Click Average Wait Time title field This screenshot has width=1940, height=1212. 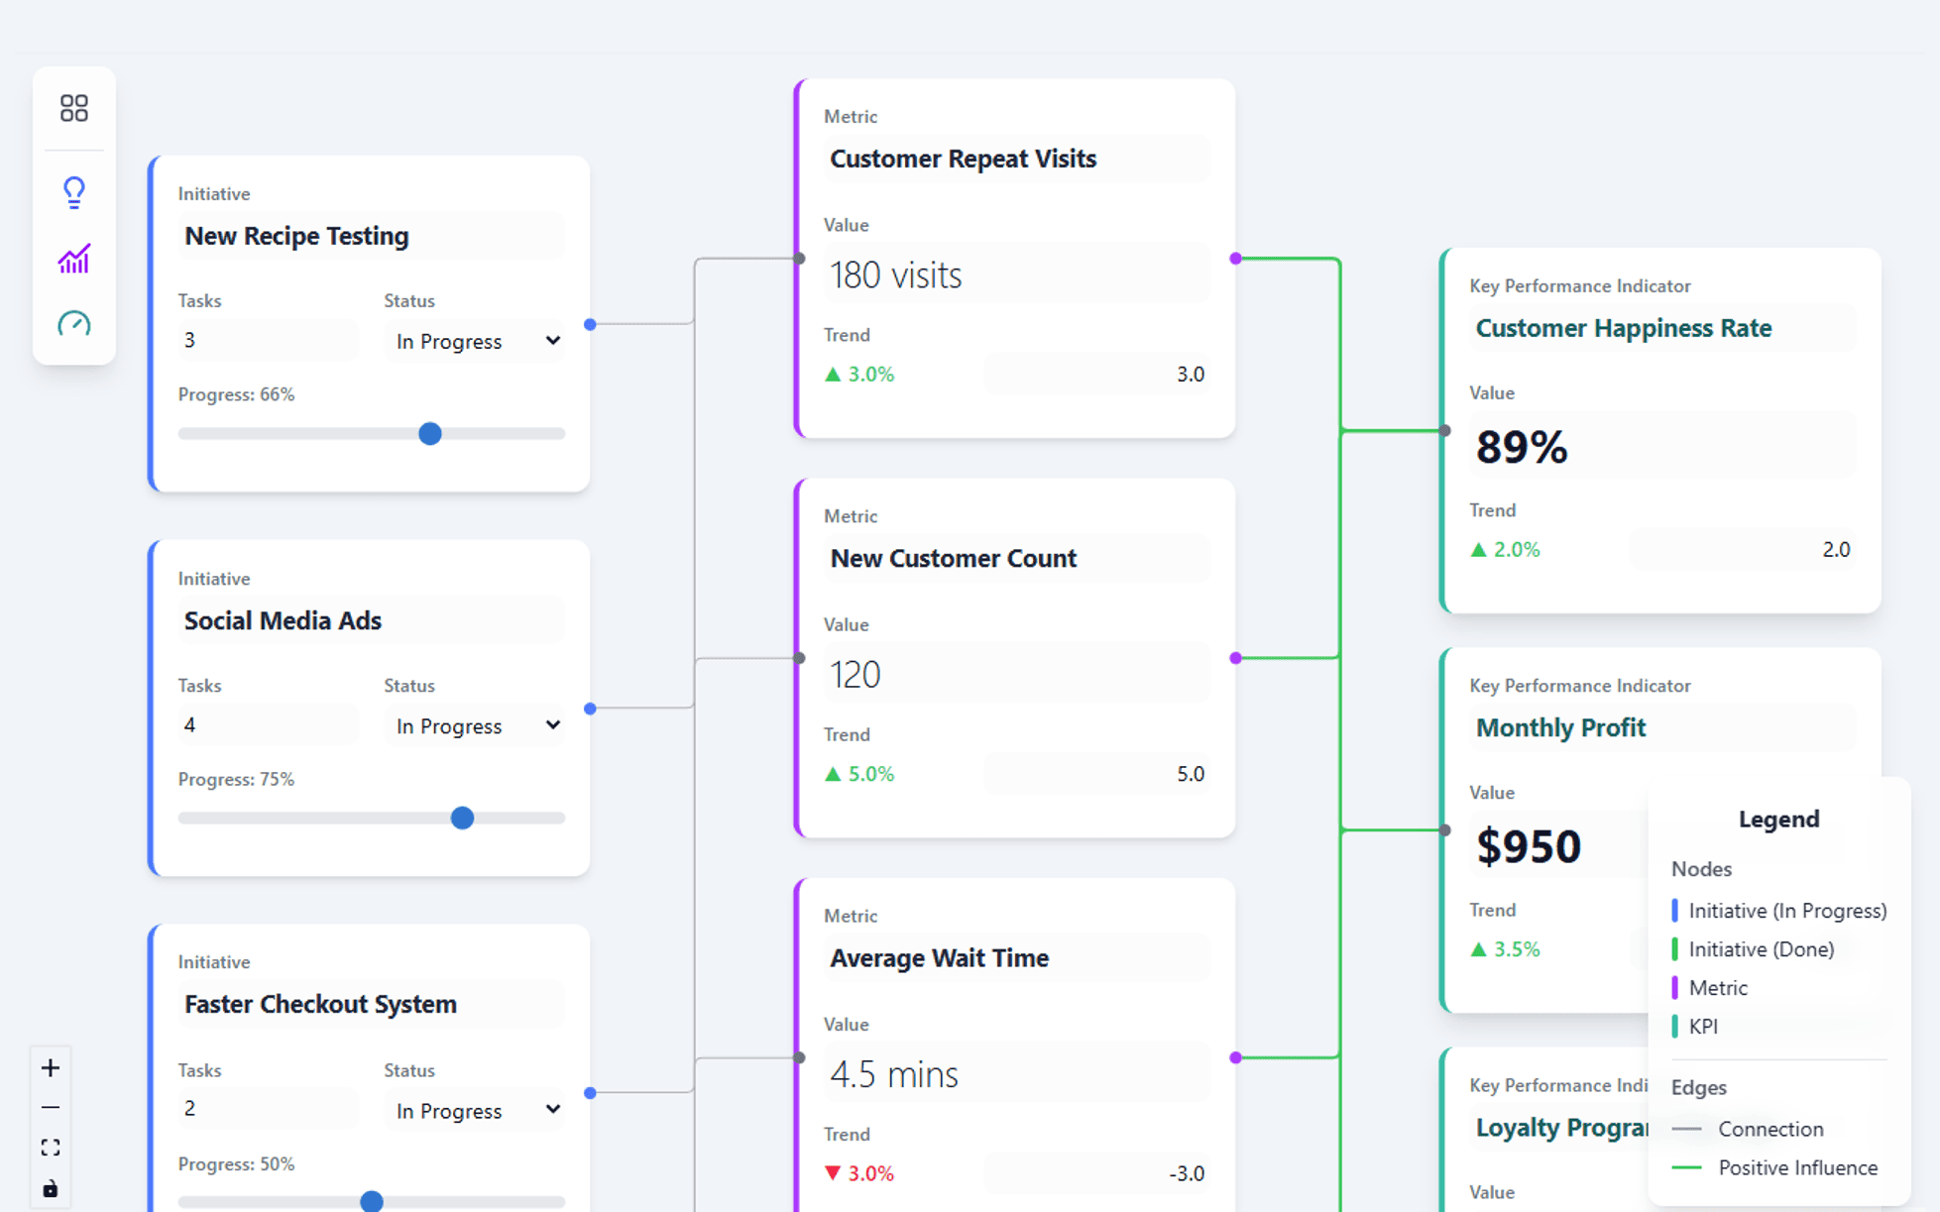[1015, 958]
